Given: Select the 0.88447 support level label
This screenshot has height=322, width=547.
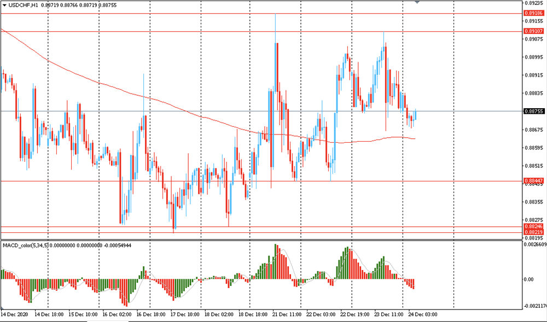Looking at the screenshot, I should (x=533, y=180).
